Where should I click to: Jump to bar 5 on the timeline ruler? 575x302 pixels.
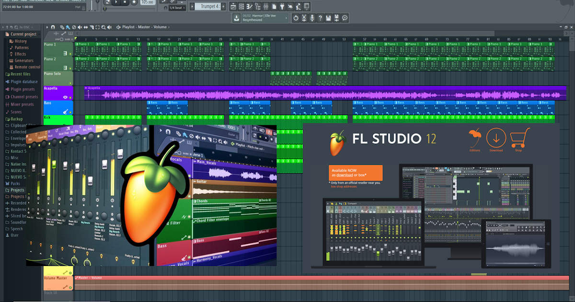point(96,39)
